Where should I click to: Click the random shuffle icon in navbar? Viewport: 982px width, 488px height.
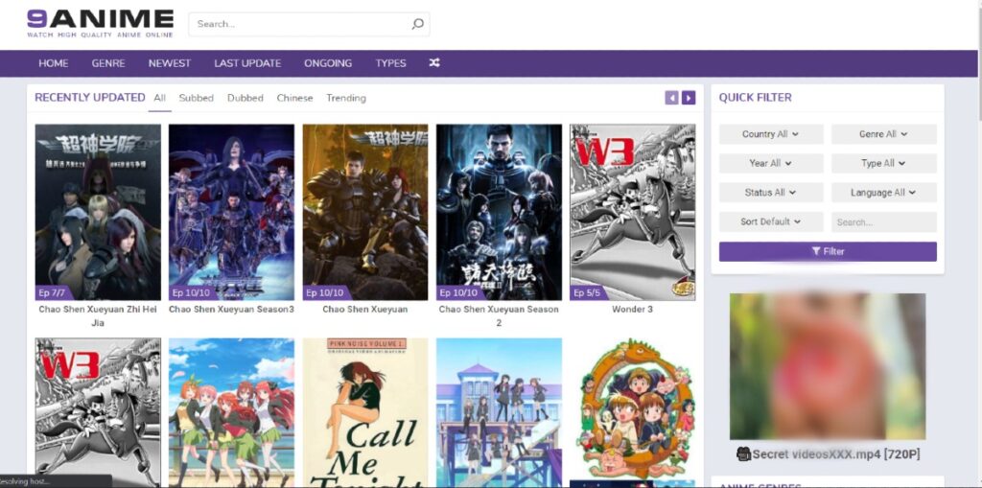point(434,62)
